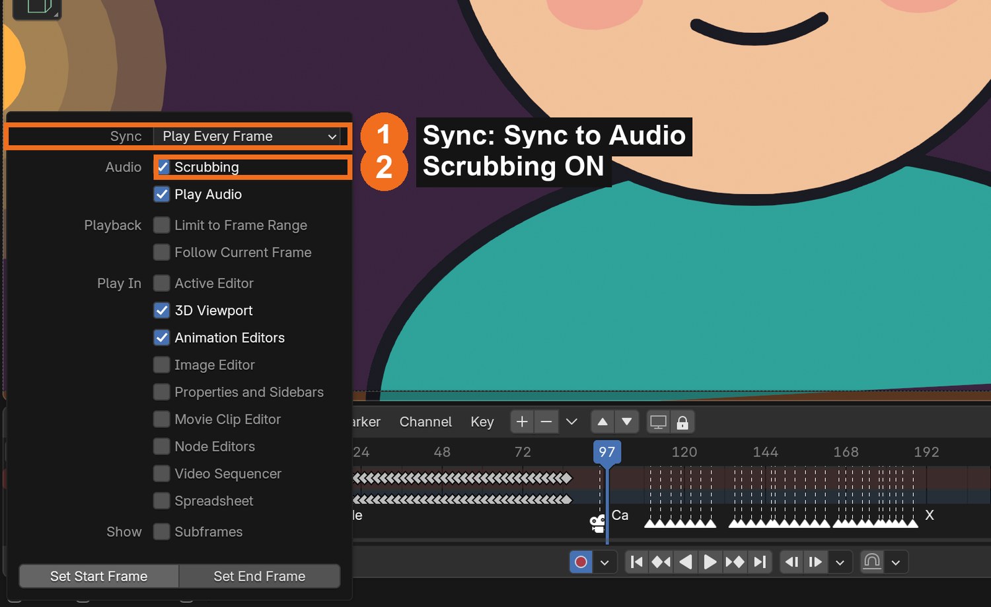Click the frame 97 playhead marker
Image resolution: width=991 pixels, height=607 pixels.
pos(607,453)
